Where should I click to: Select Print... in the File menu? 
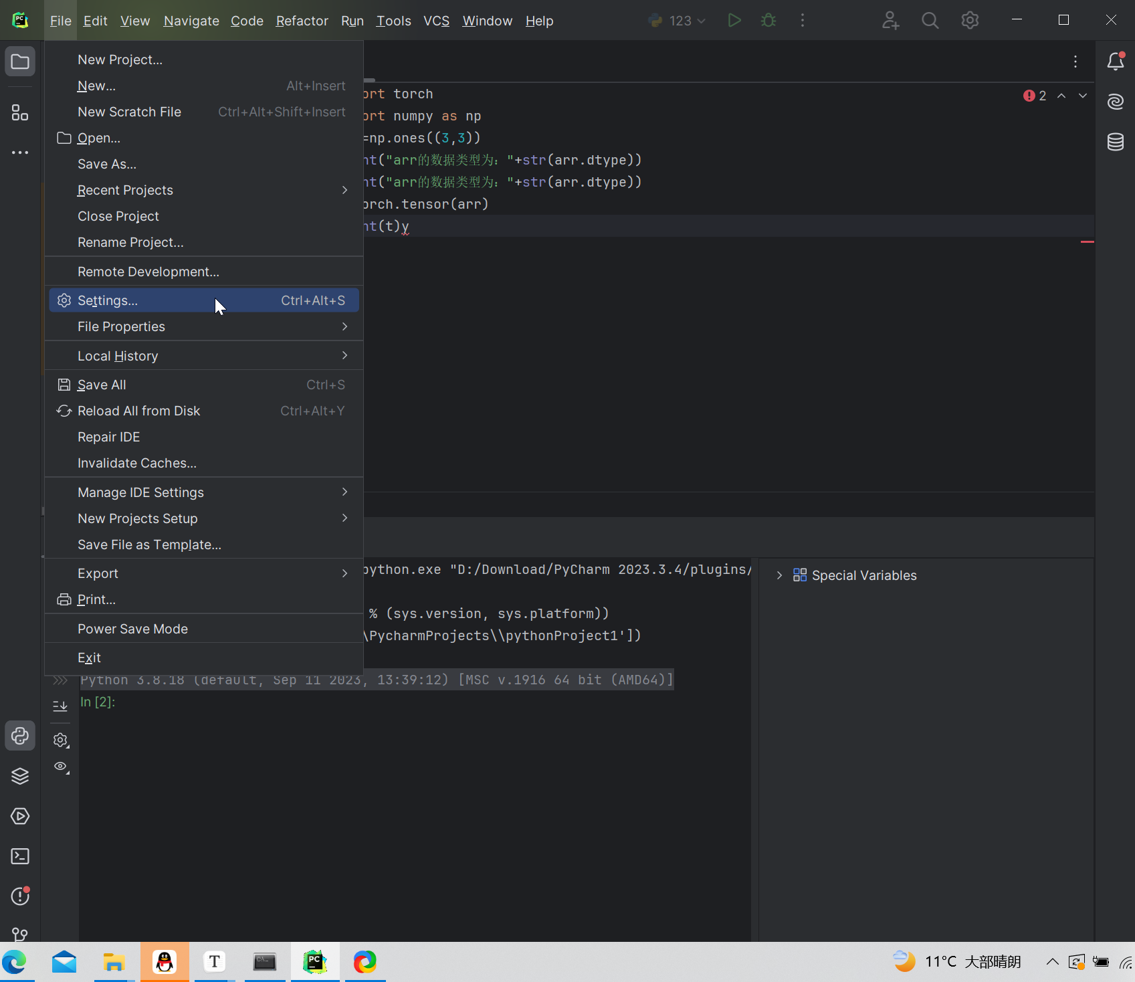(x=204, y=599)
